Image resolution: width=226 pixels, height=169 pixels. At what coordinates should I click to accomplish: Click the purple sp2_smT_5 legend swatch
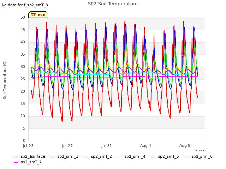(x=153, y=157)
